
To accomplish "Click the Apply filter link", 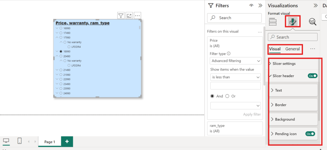I will [252, 114].
